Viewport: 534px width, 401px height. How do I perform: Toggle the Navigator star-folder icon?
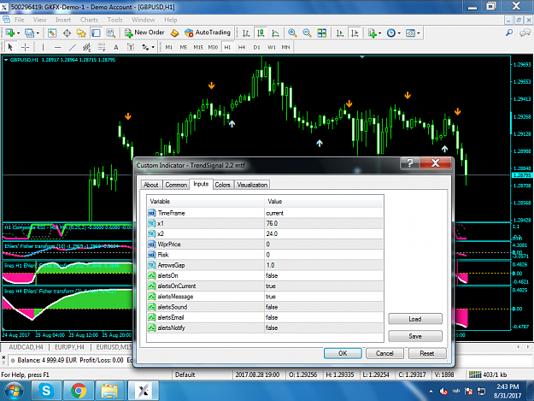tap(81, 33)
